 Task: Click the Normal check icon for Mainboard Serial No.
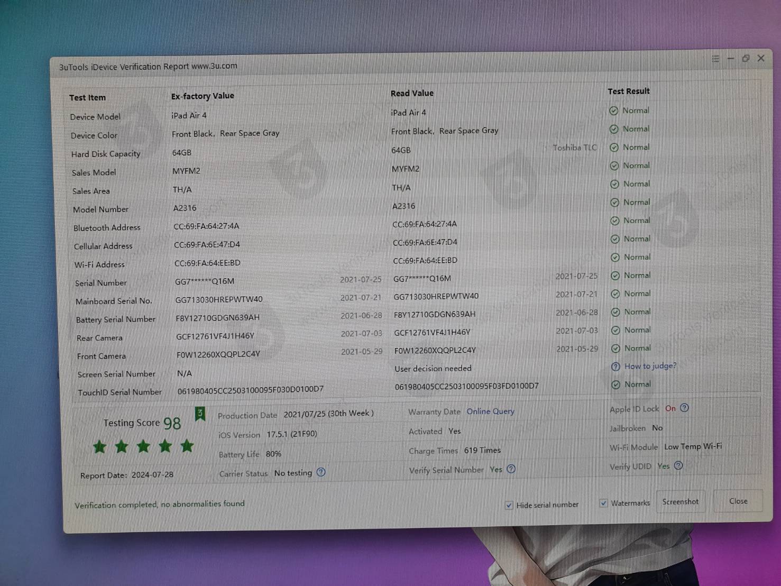pyautogui.click(x=615, y=294)
